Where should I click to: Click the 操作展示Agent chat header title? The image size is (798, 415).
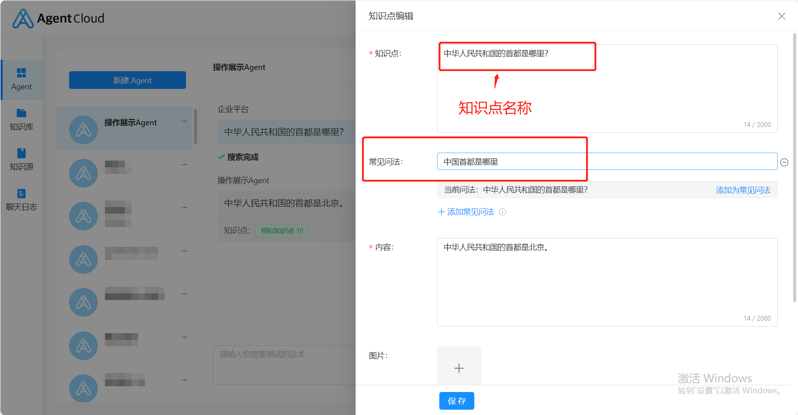[x=239, y=67]
